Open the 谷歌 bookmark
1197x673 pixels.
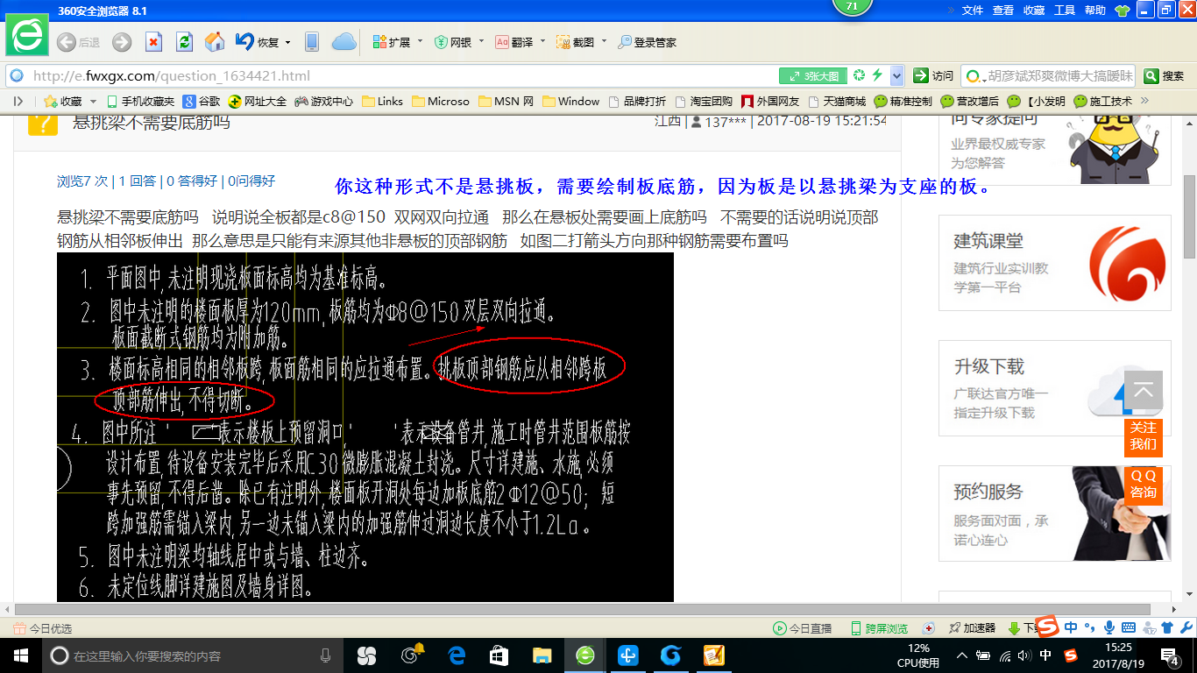(202, 102)
